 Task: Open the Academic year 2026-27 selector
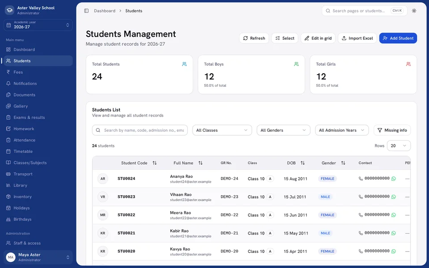point(38,25)
